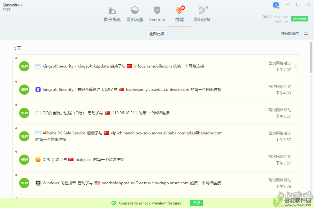This screenshot has width=314, height=208.
Task: Click the green UPGRADE button
Action: pyautogui.click(x=299, y=19)
